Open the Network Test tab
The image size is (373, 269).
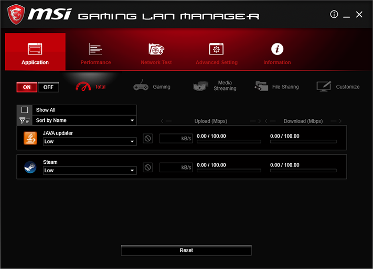click(156, 53)
